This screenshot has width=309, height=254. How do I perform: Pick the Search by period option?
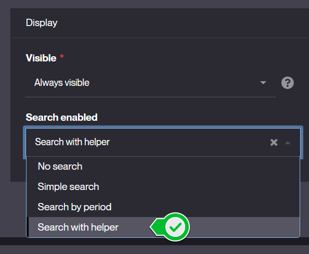163,207
